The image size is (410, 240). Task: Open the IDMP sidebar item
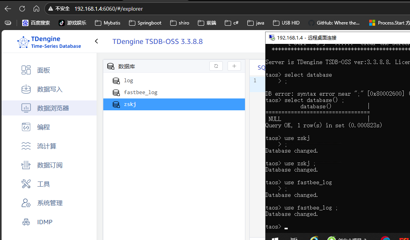tap(44, 222)
